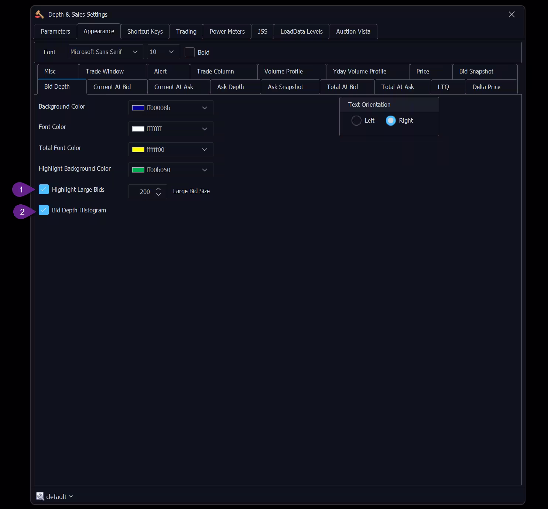
Task: Select Left text orientation
Action: tap(356, 120)
